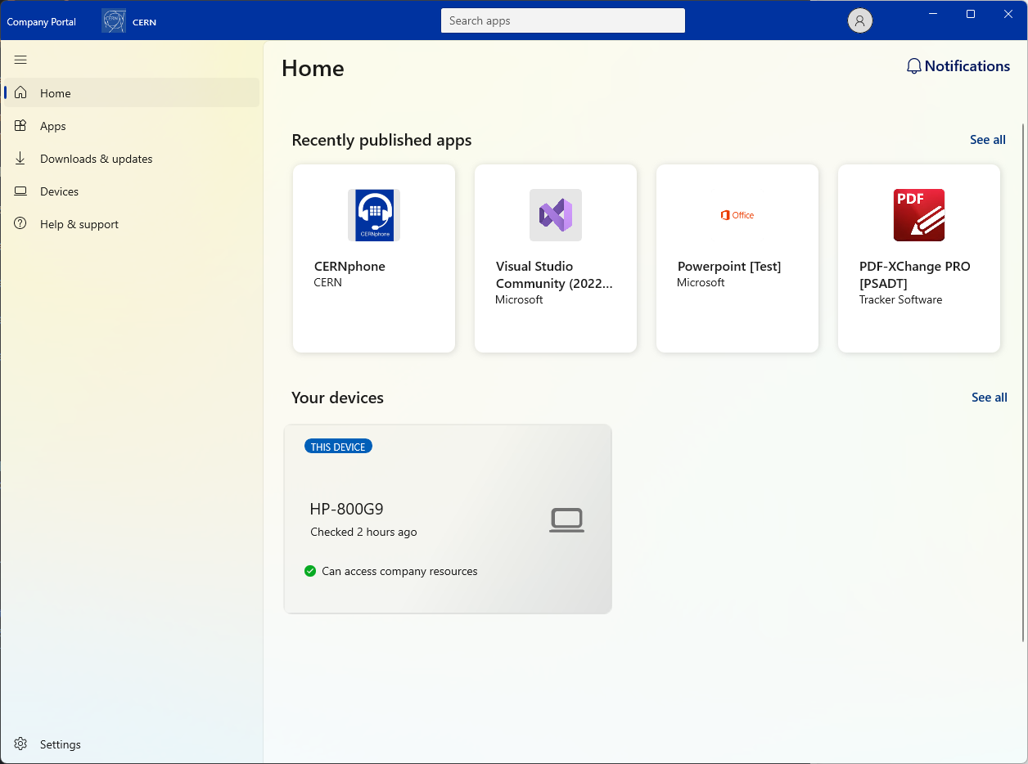
Task: Click the 'Recently published apps' heading
Action: pyautogui.click(x=381, y=140)
